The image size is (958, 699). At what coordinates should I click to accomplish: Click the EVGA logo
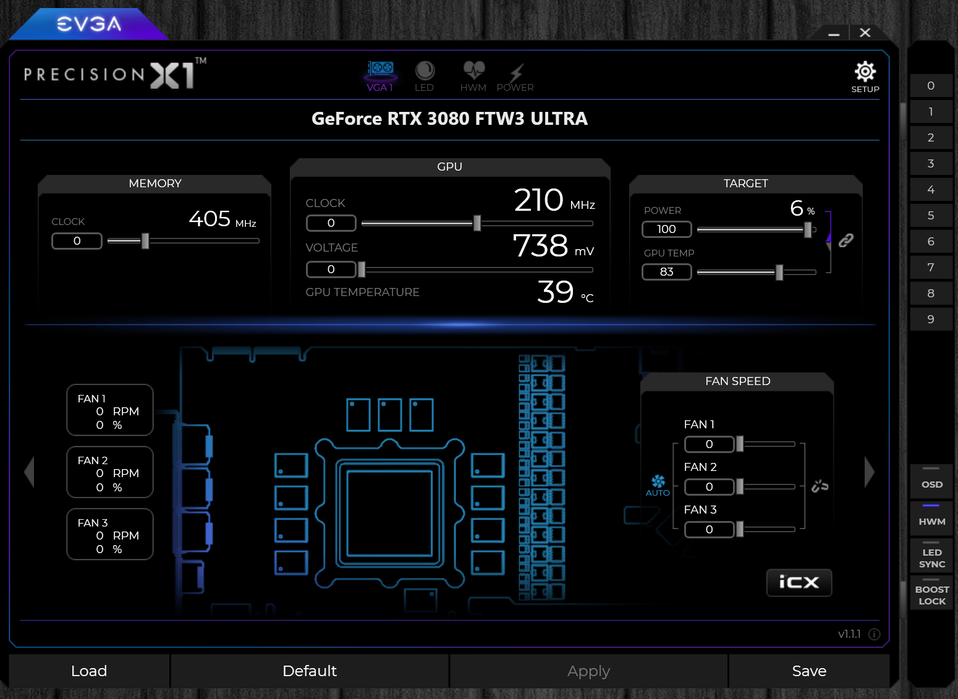pyautogui.click(x=88, y=23)
